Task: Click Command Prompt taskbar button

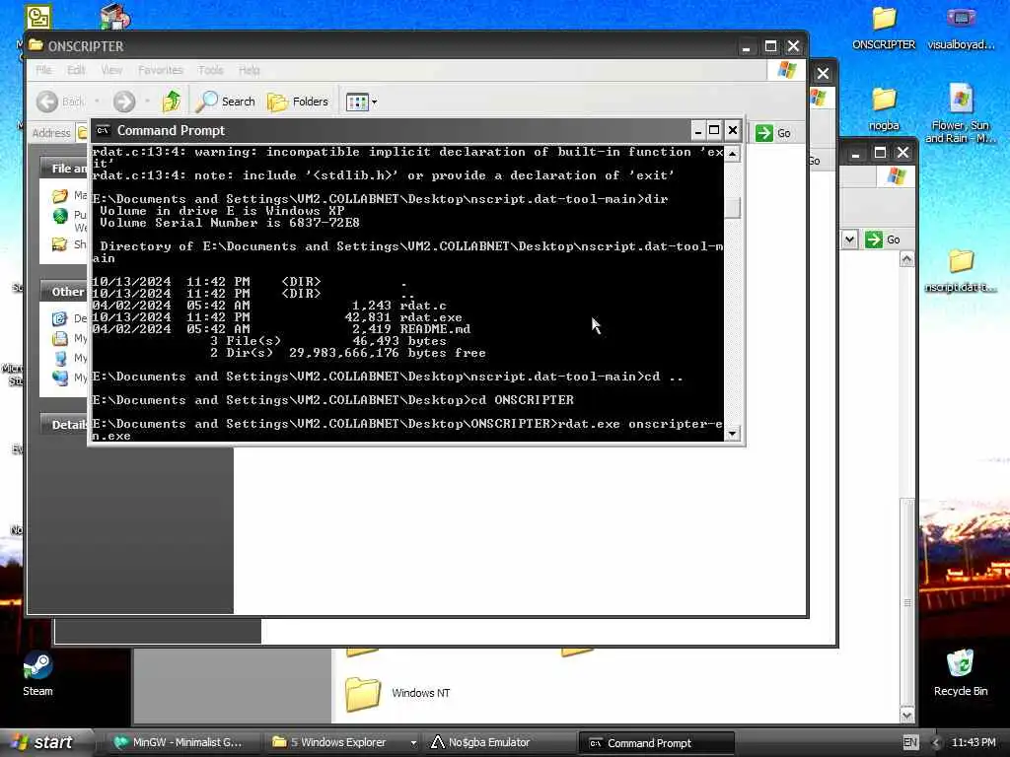Action: click(x=656, y=743)
